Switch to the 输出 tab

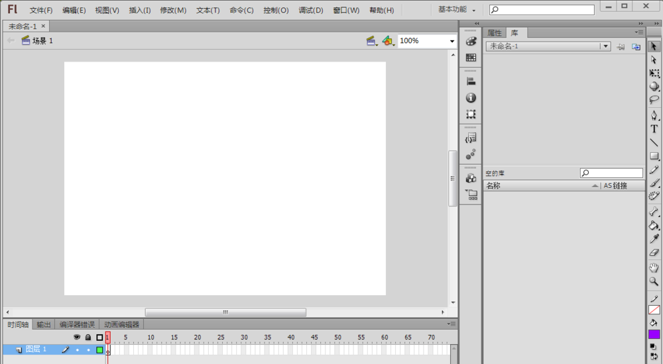pos(44,324)
